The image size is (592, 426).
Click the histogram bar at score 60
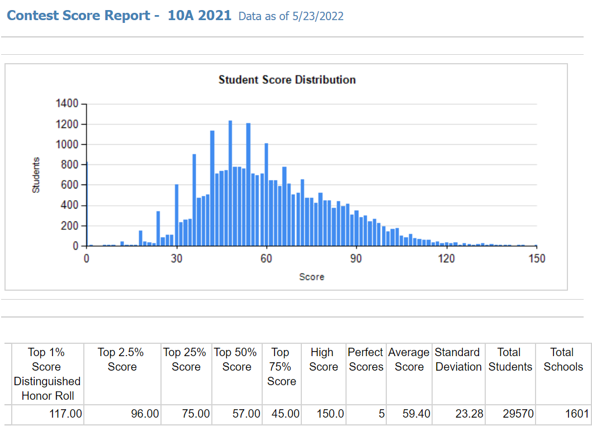[x=266, y=195]
